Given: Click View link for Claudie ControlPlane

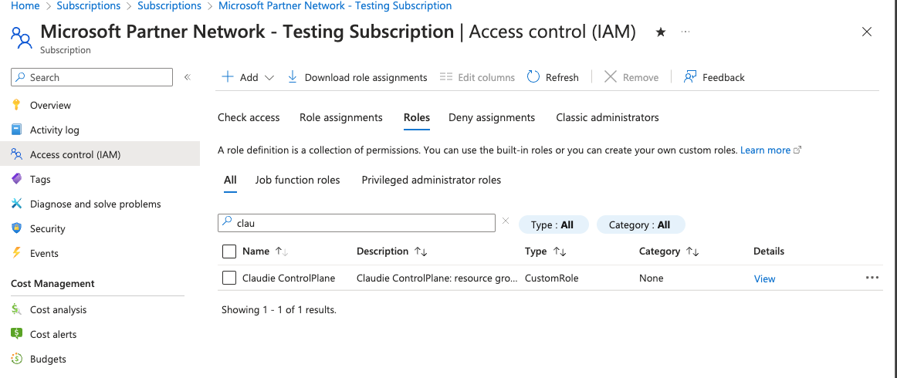Looking at the screenshot, I should click(x=764, y=278).
